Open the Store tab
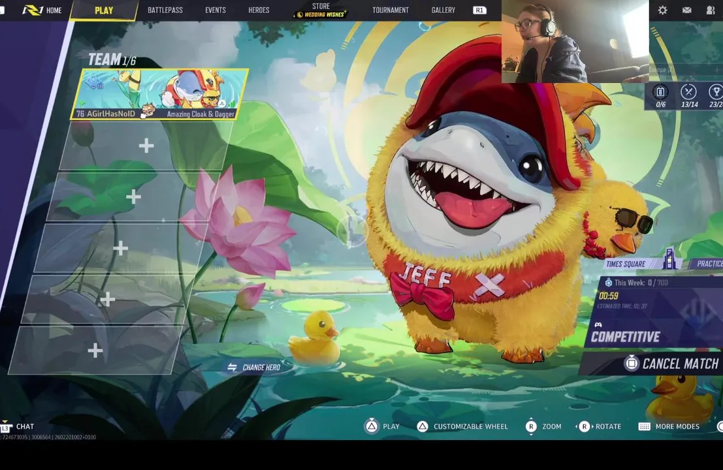This screenshot has height=470, width=723. [321, 7]
